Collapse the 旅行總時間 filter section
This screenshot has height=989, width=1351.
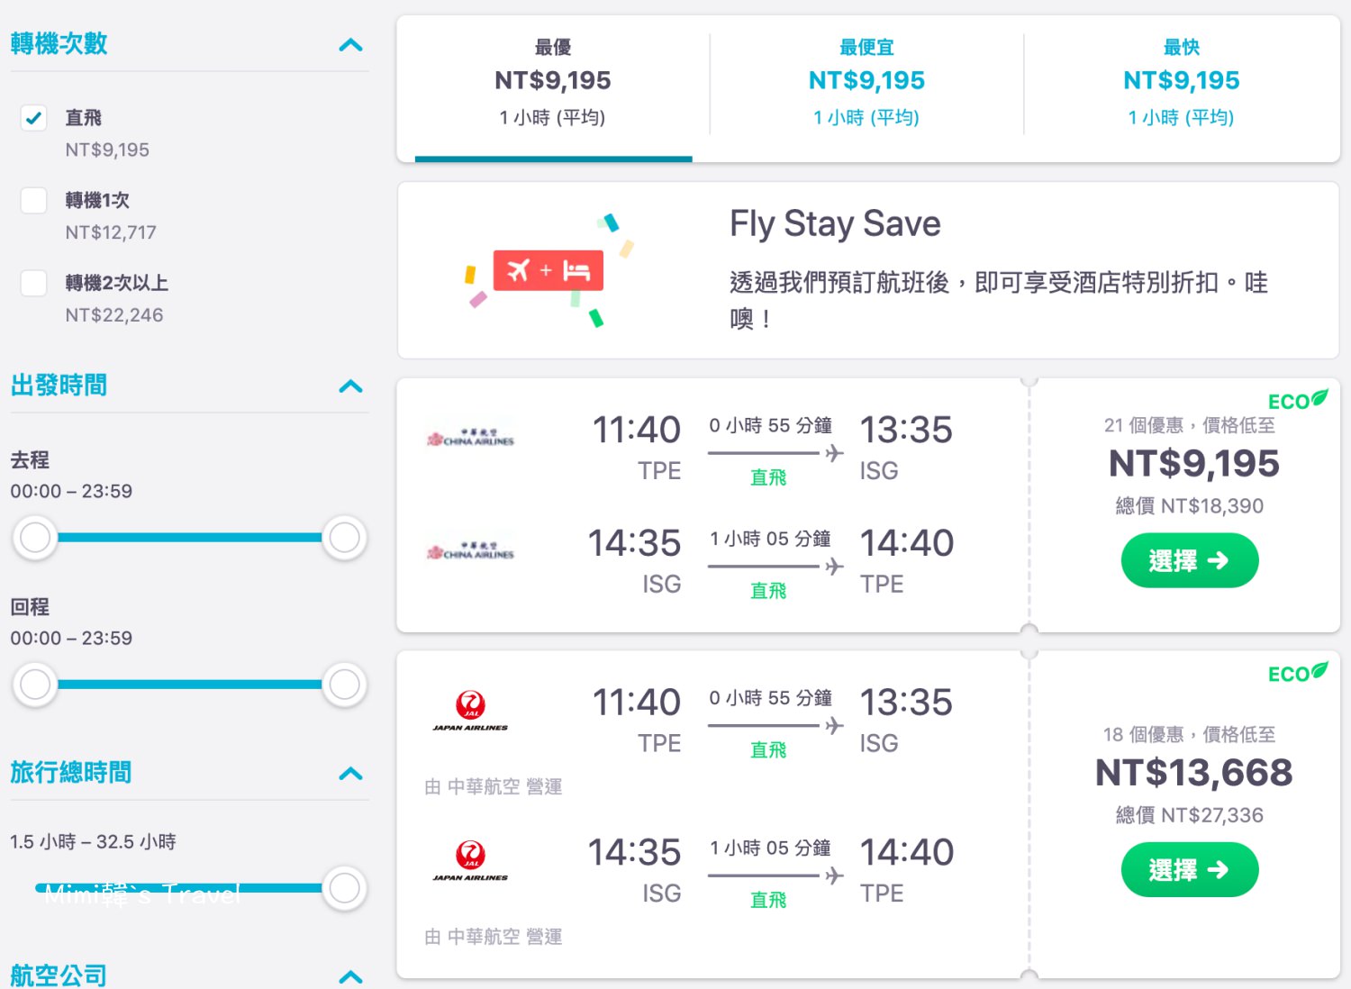350,774
